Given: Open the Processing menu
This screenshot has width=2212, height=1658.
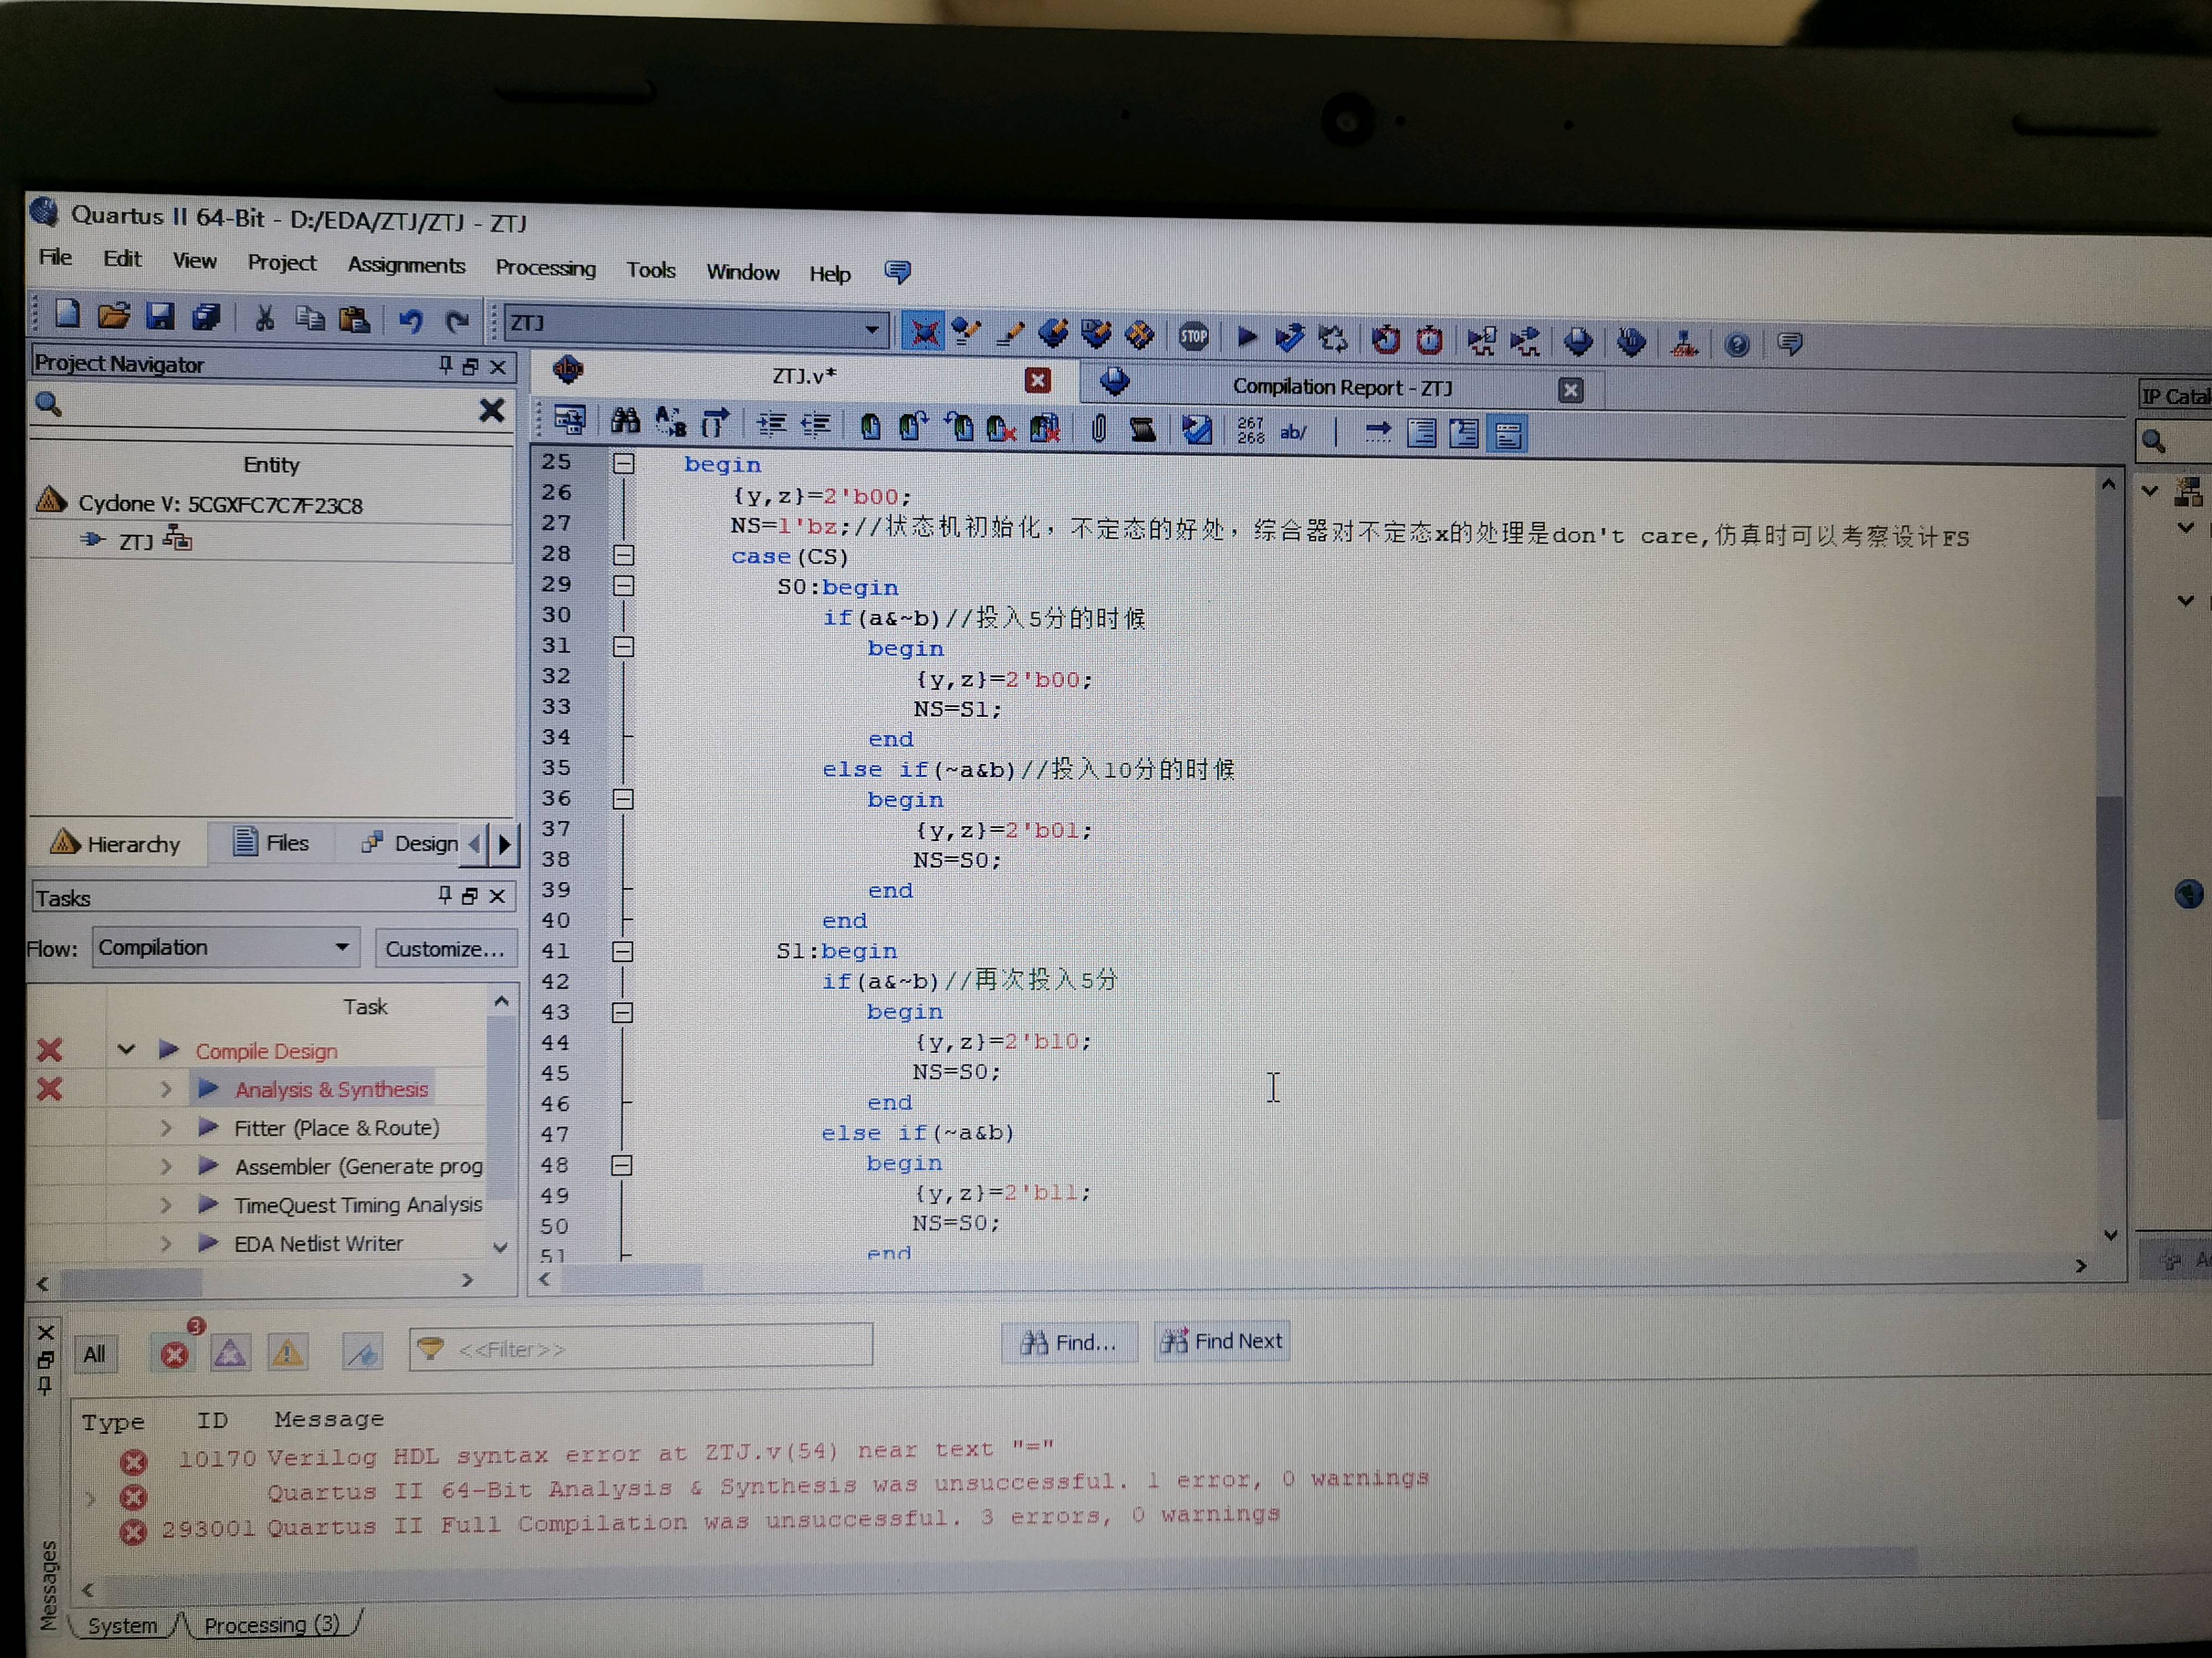Looking at the screenshot, I should pos(545,268).
